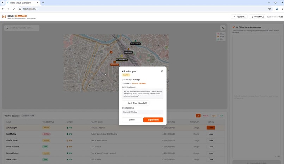Click Bob Marley's Critical status badge
This screenshot has width=284, height=164.
pos(47,134)
